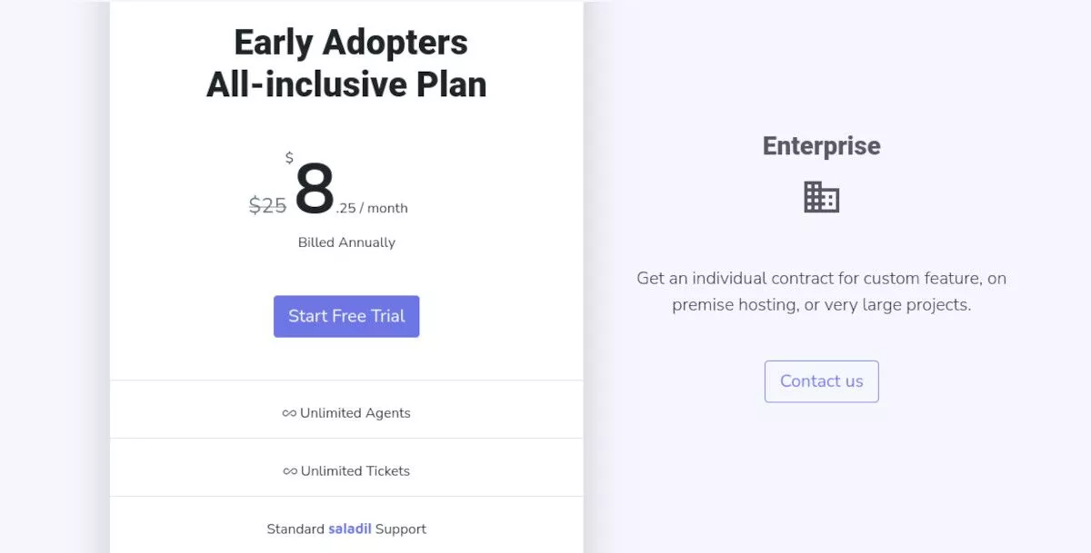Click the infinity icon beside Unlimited Agents
The height and width of the screenshot is (553, 1091).
(x=289, y=413)
